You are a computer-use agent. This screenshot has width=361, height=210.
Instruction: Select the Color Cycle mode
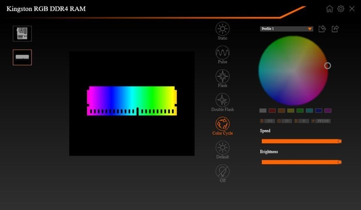(x=222, y=124)
